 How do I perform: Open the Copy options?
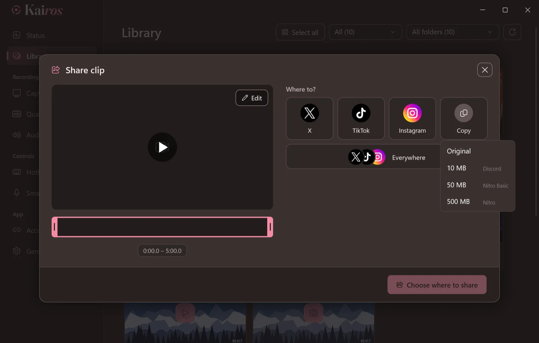click(x=464, y=118)
